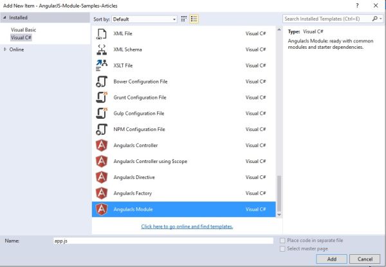Enable Place code in separate file
The image size is (386, 267).
[282, 241]
